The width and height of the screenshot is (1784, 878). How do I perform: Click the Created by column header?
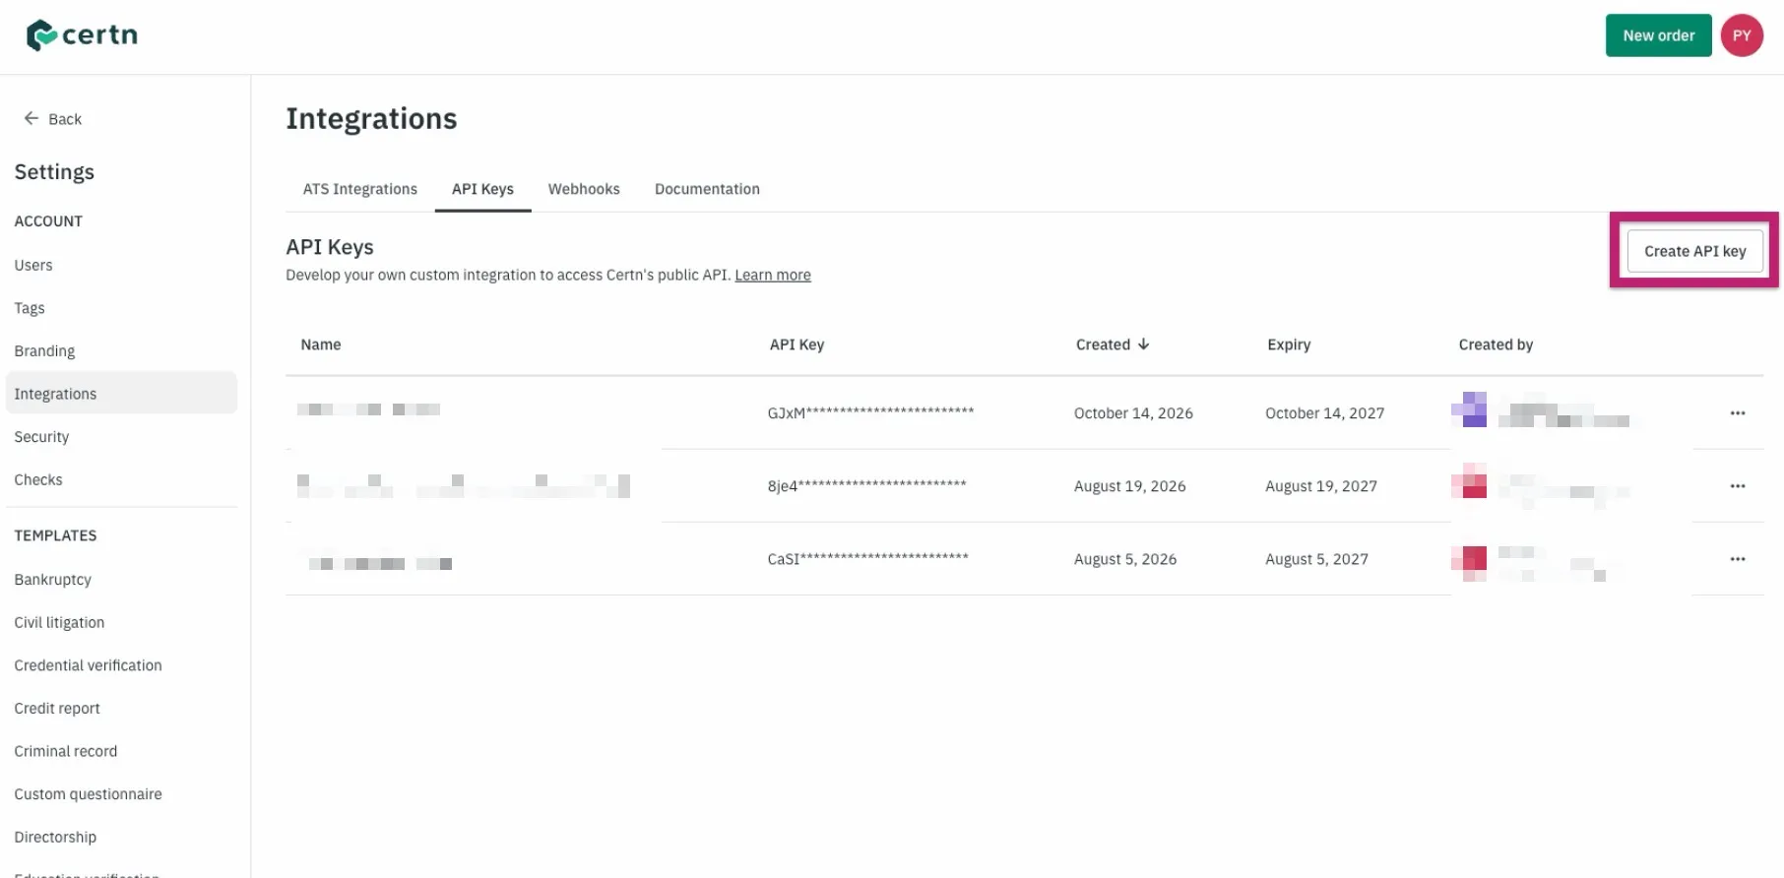(1496, 345)
